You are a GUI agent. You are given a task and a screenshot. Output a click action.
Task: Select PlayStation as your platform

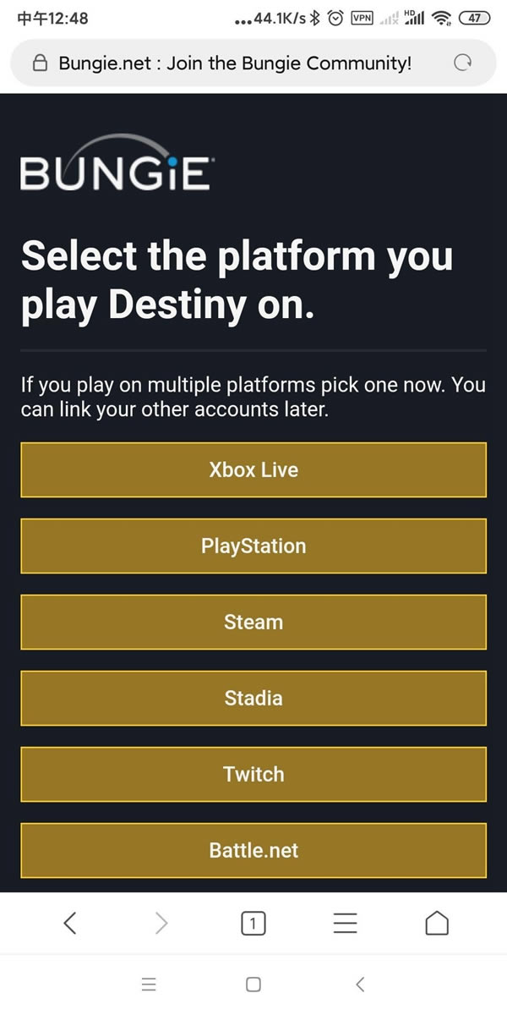(253, 546)
